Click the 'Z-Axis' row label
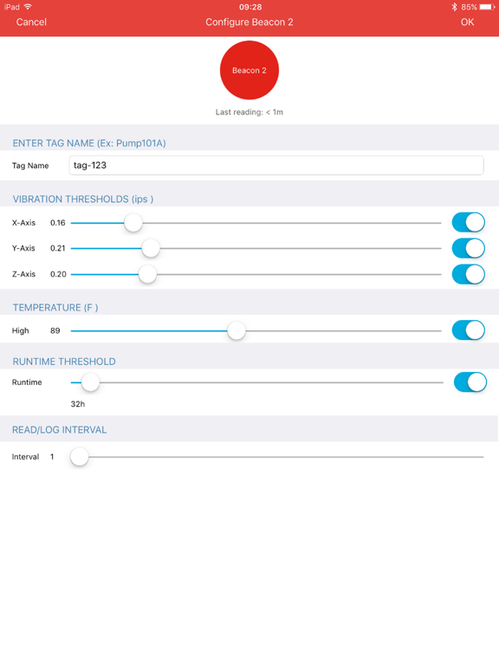The height and width of the screenshot is (666, 499). pos(23,274)
